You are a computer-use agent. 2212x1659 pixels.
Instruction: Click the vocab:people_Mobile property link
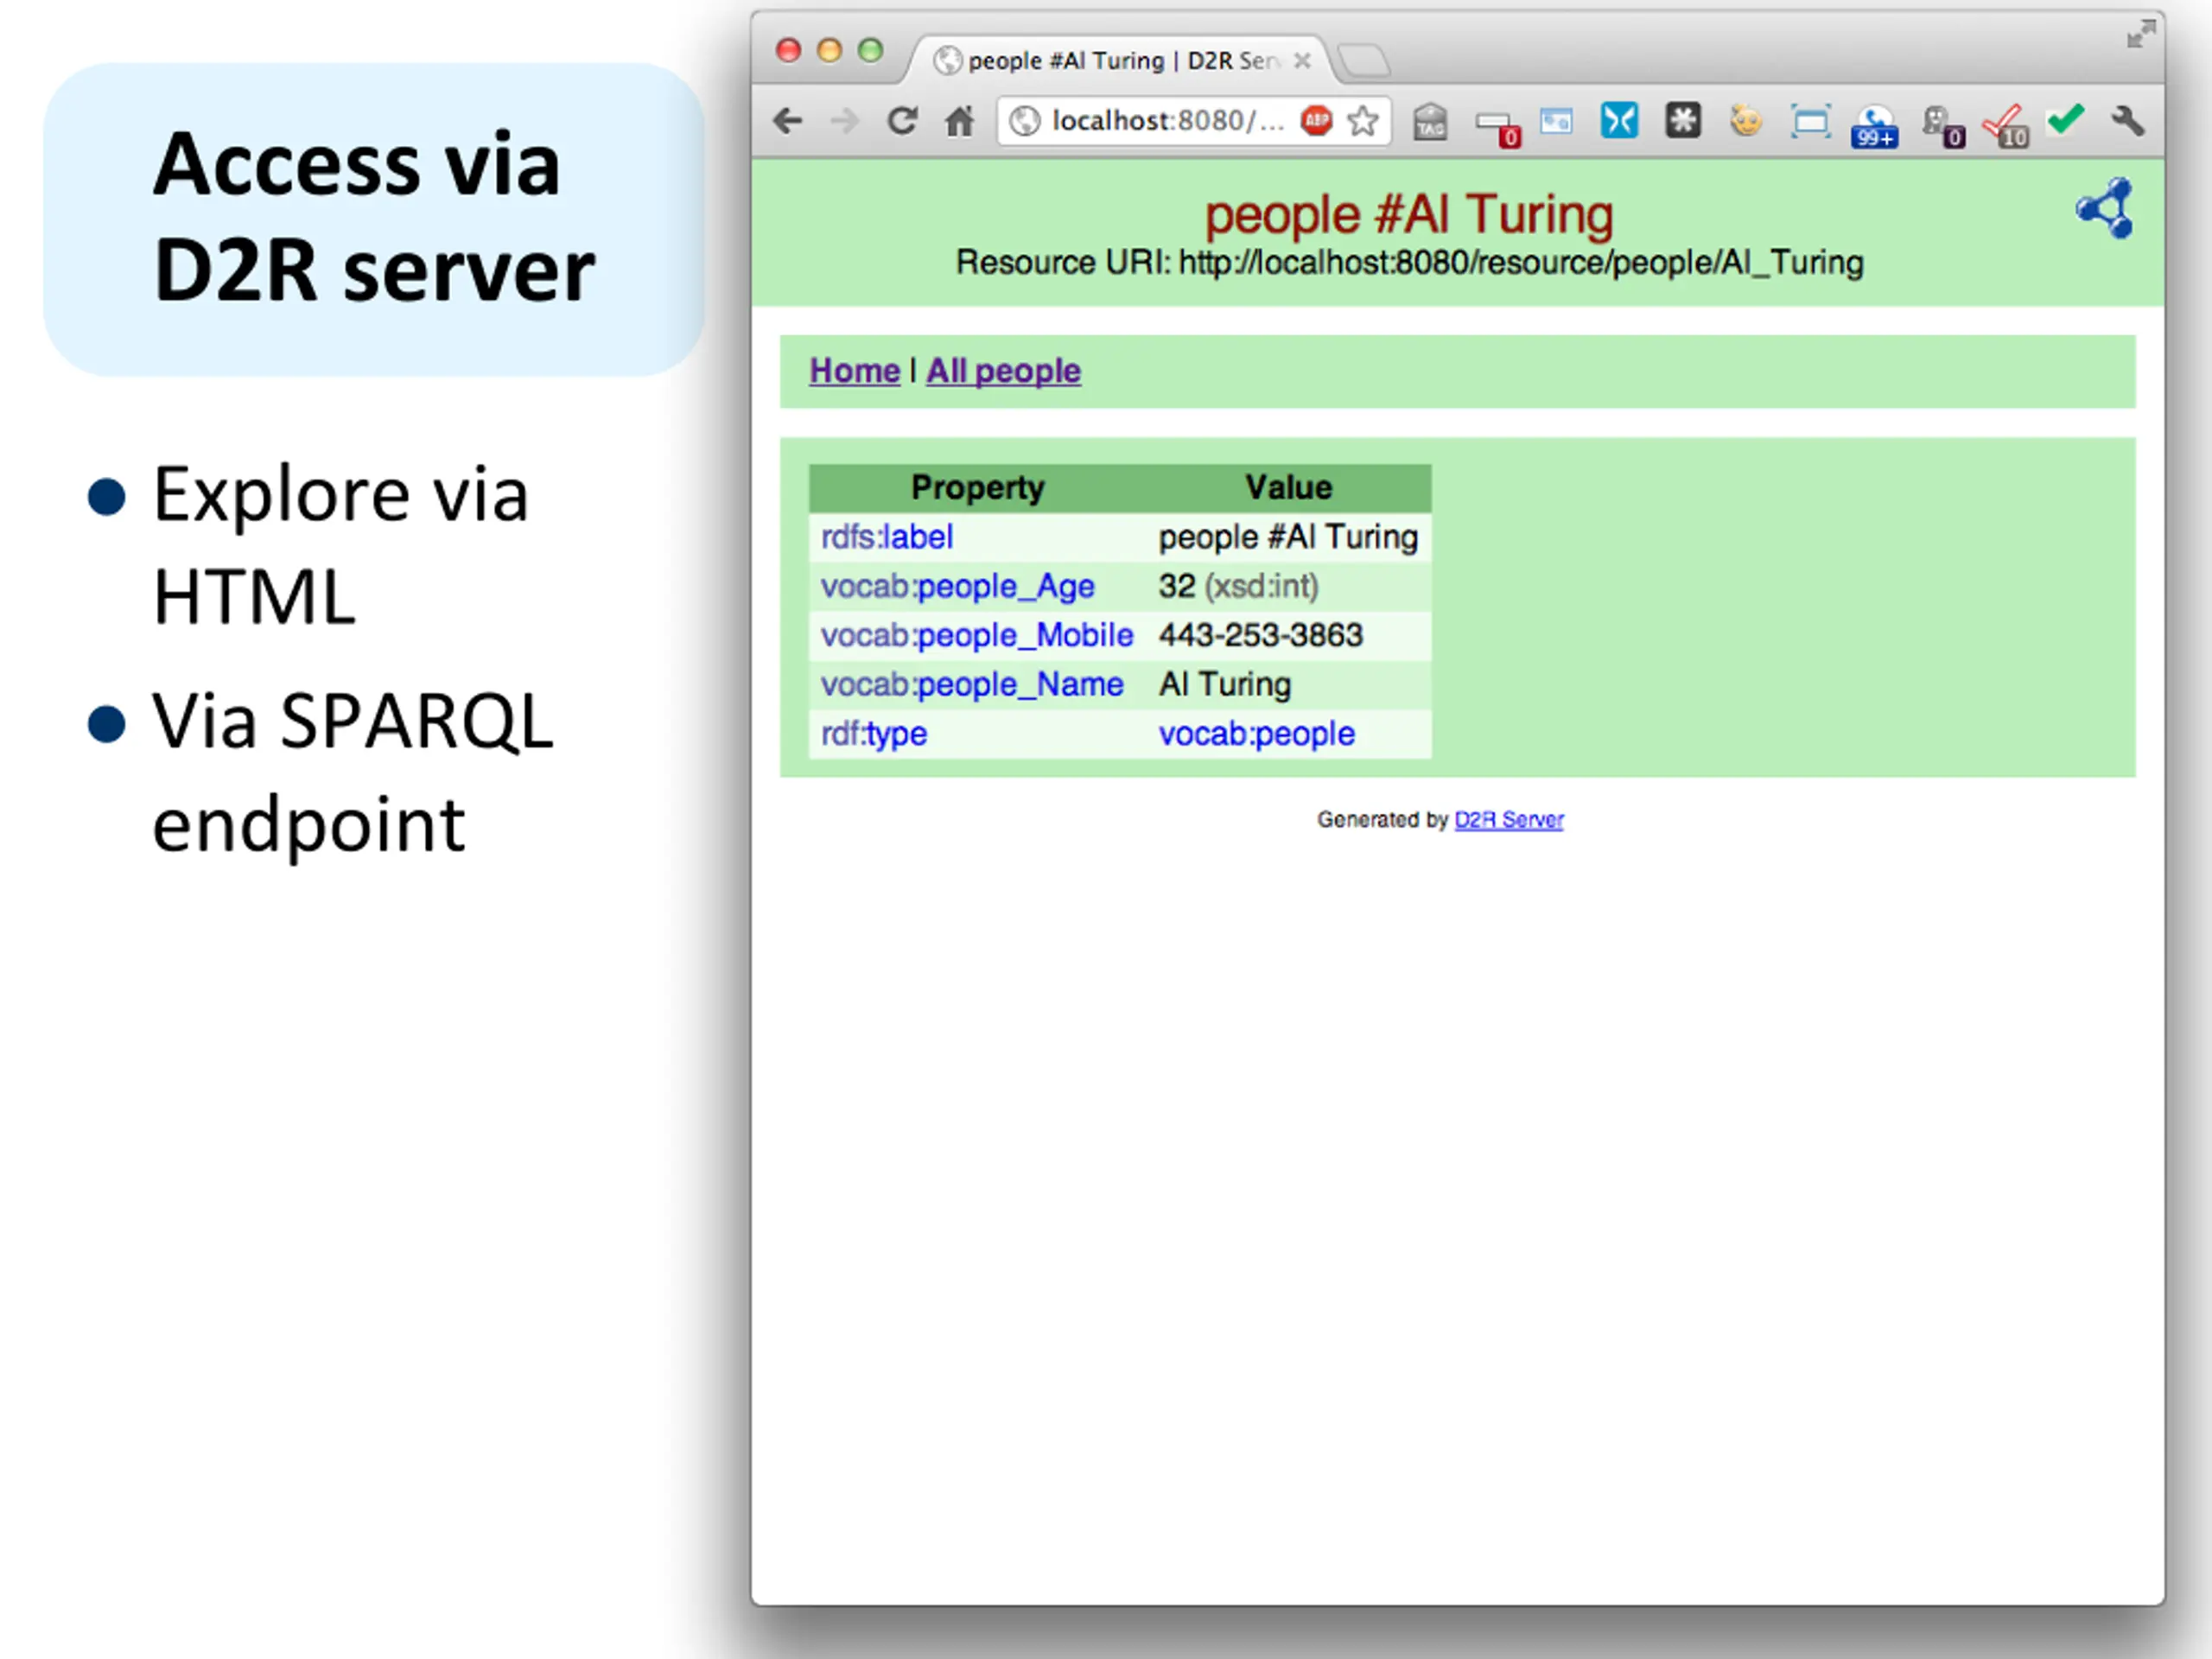coord(976,635)
